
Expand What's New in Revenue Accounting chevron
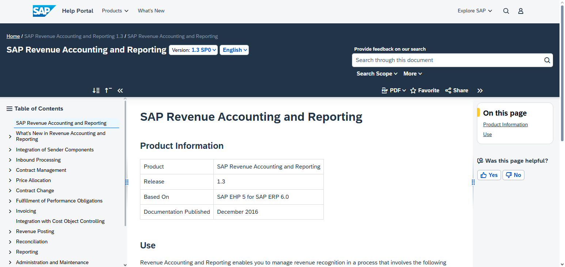click(x=10, y=136)
